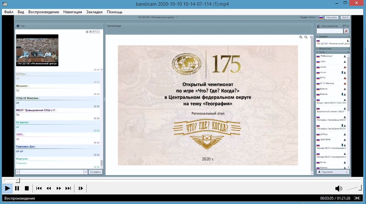366x204 pixels.
Task: Click the users search field
Action: tap(330, 31)
